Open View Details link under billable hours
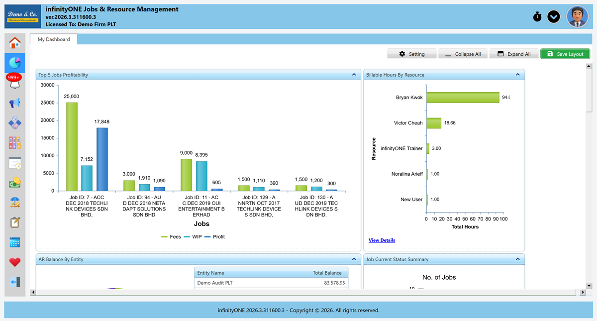The width and height of the screenshot is (597, 321). click(x=382, y=240)
